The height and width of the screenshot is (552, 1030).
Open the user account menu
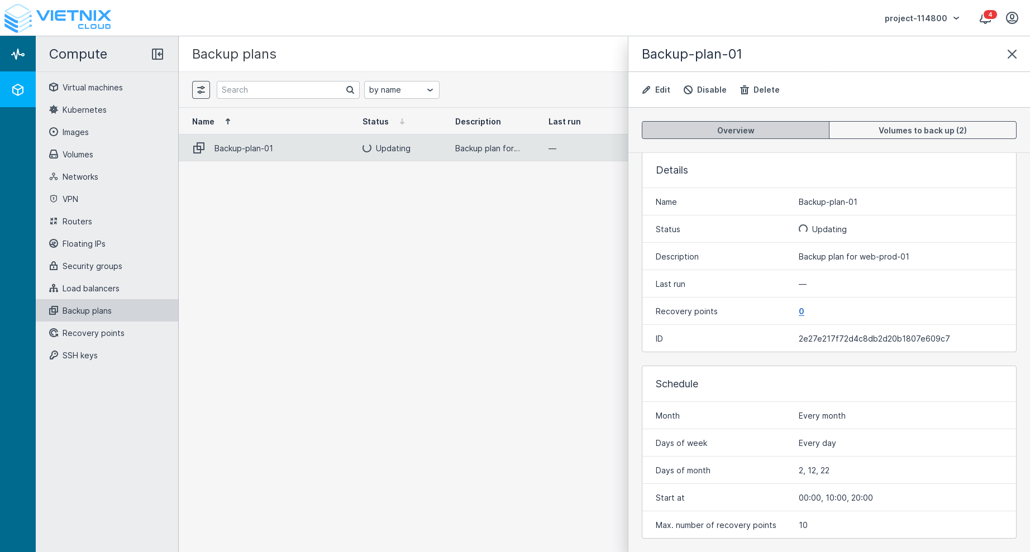1012,17
